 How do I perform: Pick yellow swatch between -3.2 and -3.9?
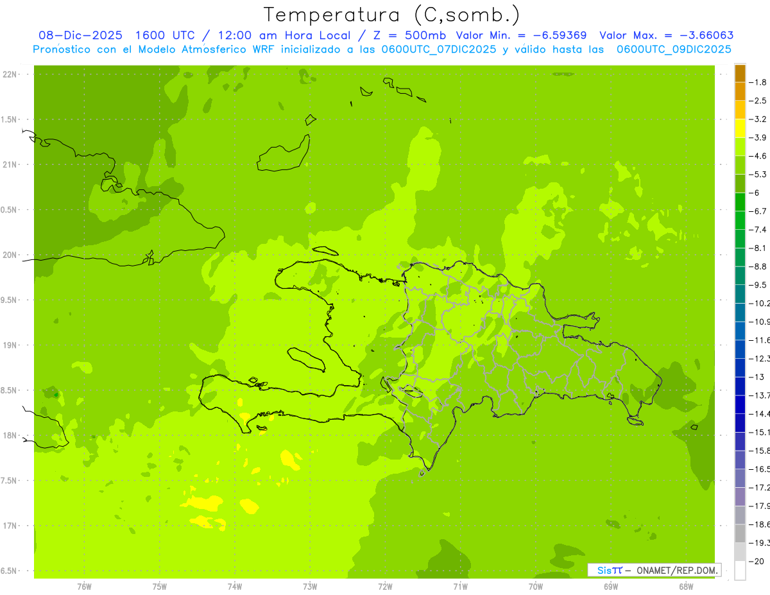point(740,128)
